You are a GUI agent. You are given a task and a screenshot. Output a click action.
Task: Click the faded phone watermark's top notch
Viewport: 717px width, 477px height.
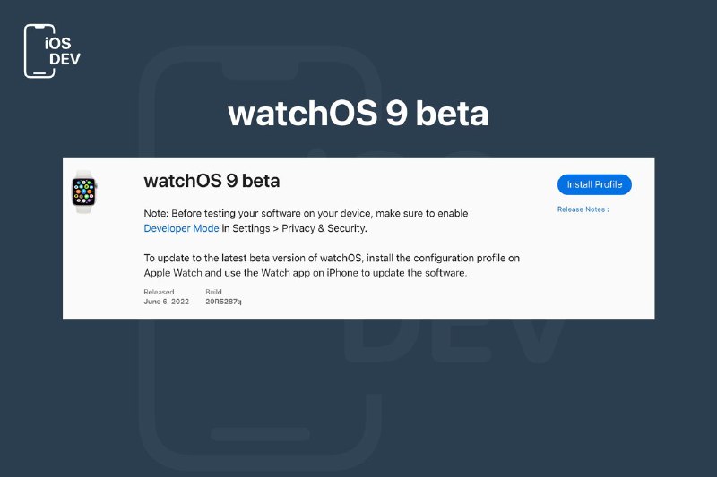[261, 70]
